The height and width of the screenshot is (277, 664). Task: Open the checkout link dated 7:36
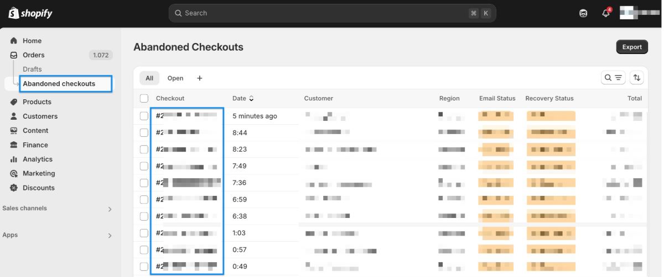click(x=188, y=183)
